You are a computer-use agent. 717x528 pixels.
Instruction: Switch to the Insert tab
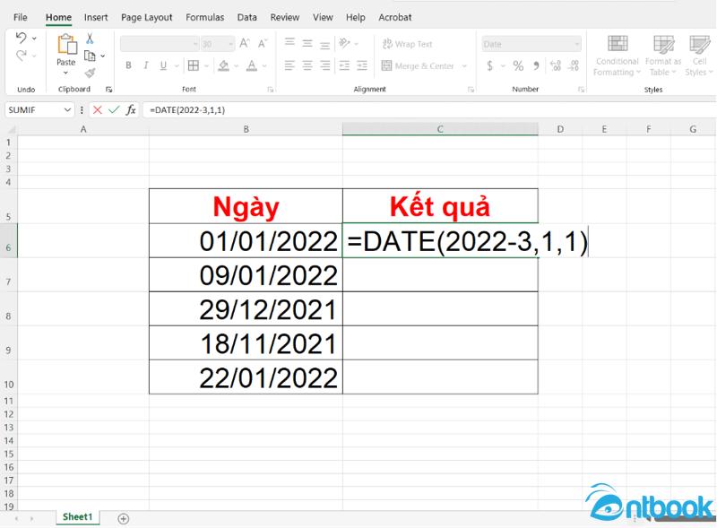point(96,17)
